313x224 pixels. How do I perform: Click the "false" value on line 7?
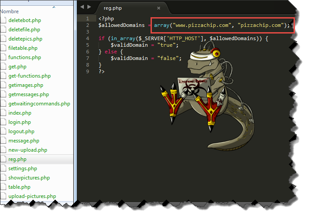click(x=168, y=58)
